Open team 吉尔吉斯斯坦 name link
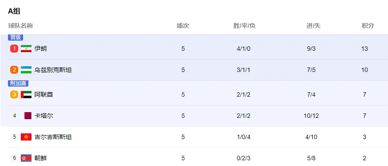388x166 pixels. tap(53, 137)
